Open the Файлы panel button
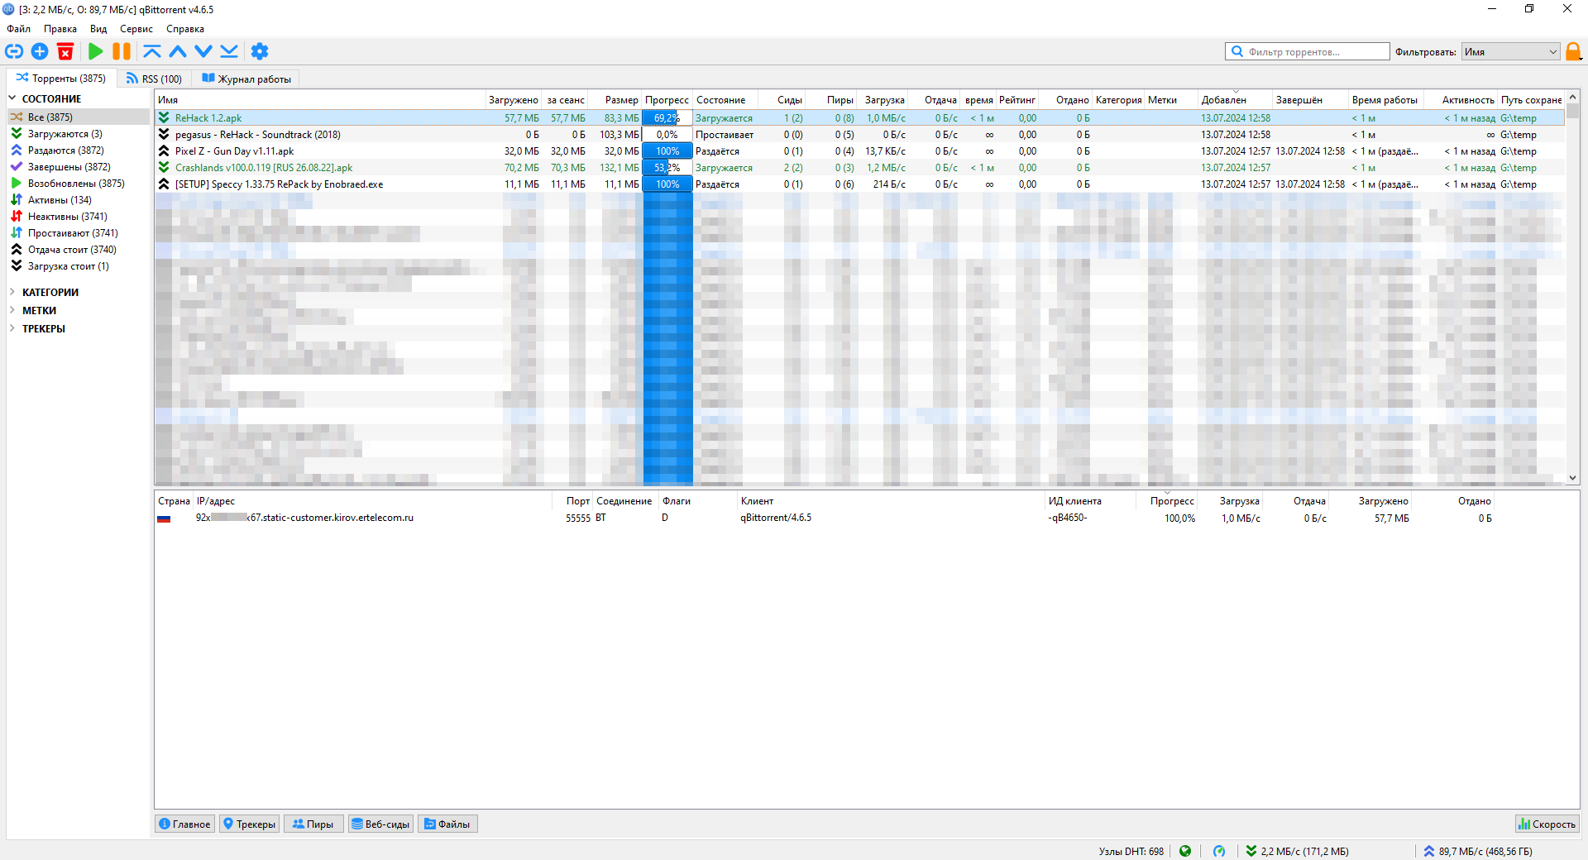The height and width of the screenshot is (860, 1588). (447, 824)
